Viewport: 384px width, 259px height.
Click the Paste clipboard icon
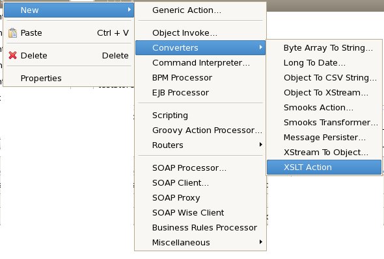(12, 32)
